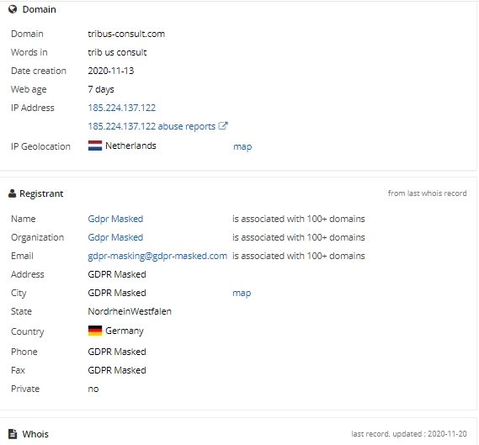Viewport: 479px width, 445px height.
Task: Click the Germany flag icon
Action: (95, 331)
